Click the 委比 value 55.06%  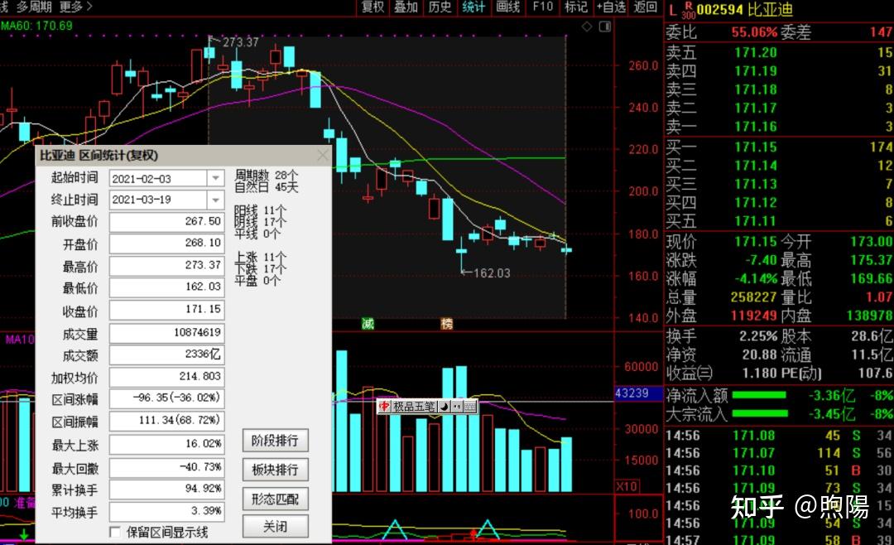(754, 32)
